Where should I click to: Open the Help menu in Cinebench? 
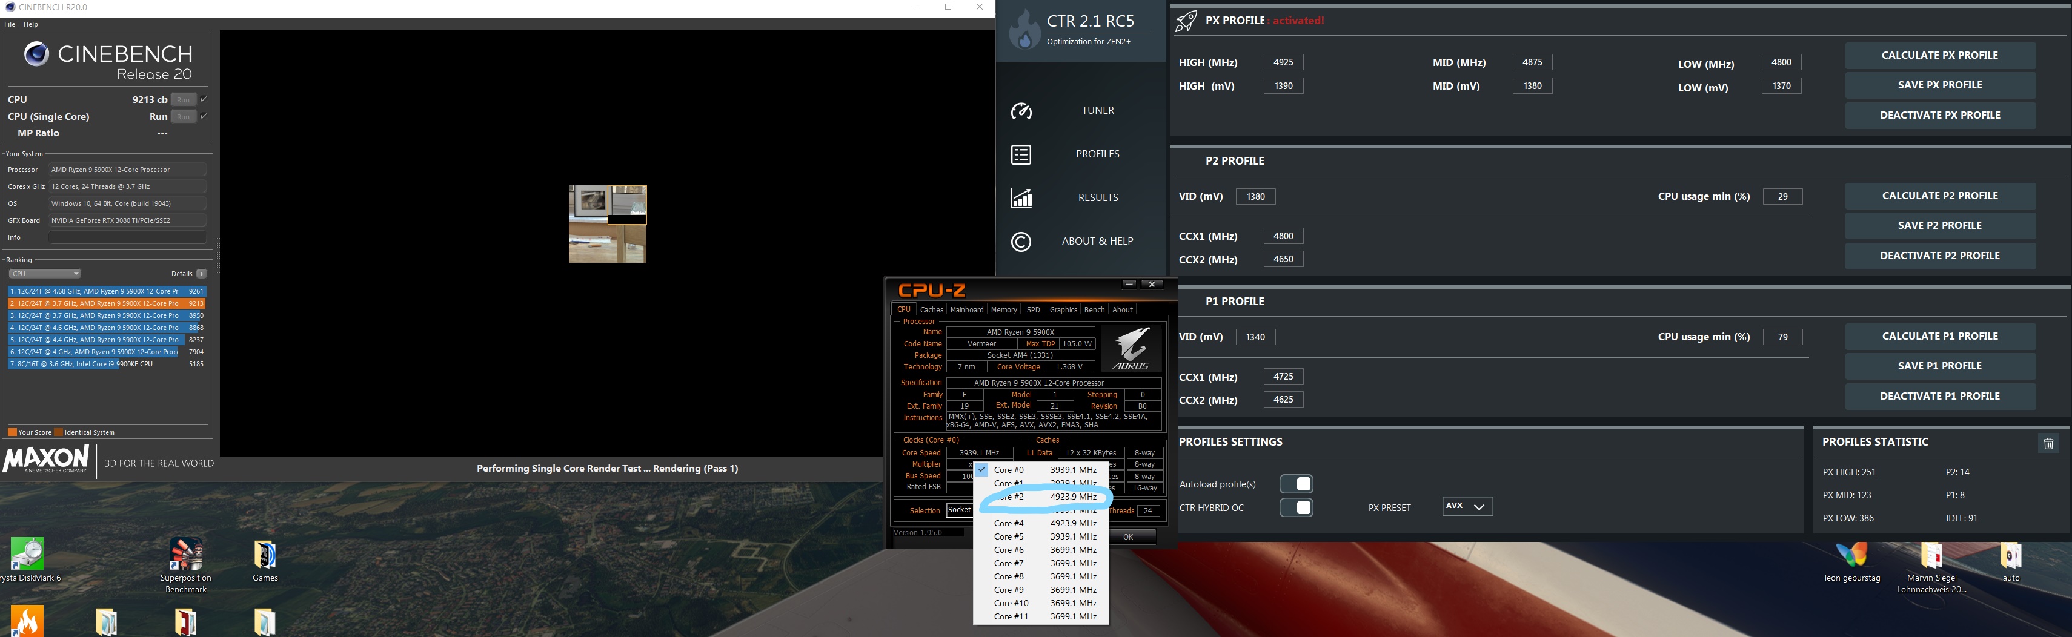pyautogui.click(x=30, y=24)
